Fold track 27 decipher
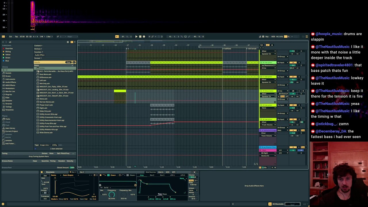This screenshot has width=368, height=207. point(261,77)
